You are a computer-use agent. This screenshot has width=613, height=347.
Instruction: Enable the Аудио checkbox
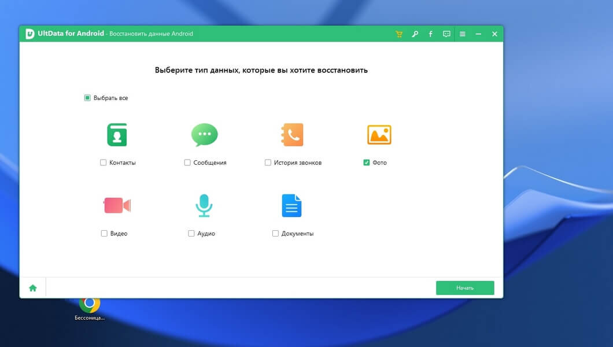pos(191,233)
